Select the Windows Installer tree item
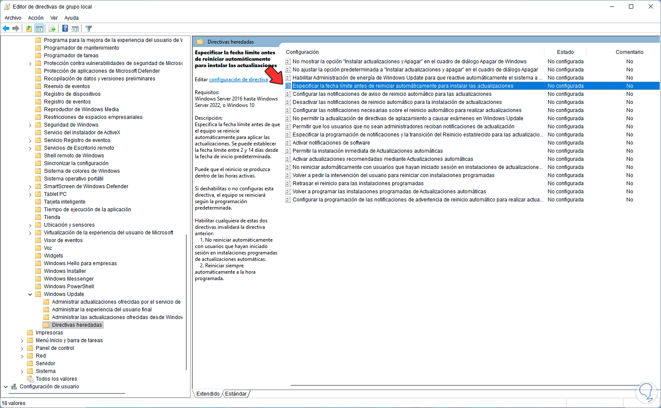 pyautogui.click(x=65, y=271)
